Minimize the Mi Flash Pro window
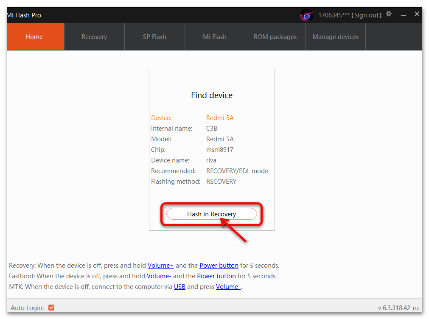The width and height of the screenshot is (429, 319). point(403,15)
